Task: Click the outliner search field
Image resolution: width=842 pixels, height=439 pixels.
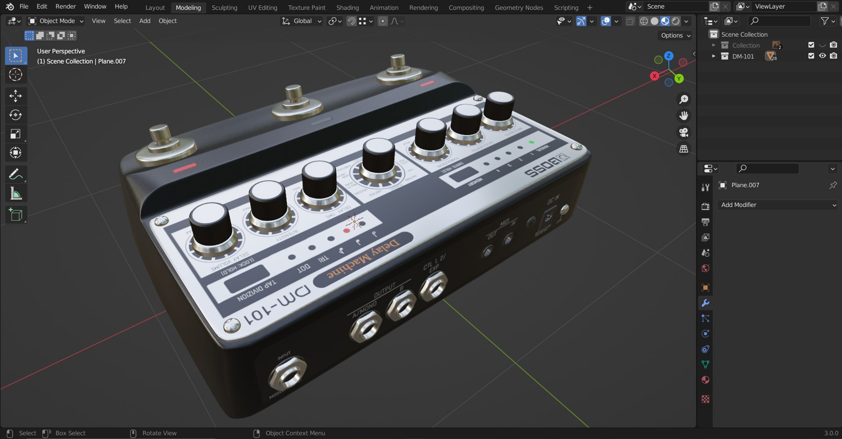Action: coord(779,21)
